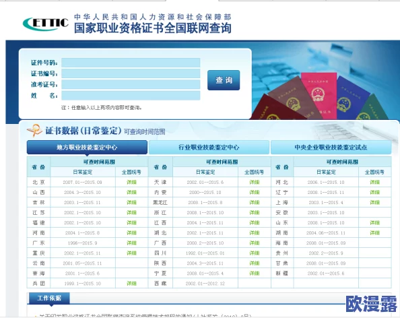View 详细 details for 浙江
400x318 pixels.
pos(255,213)
